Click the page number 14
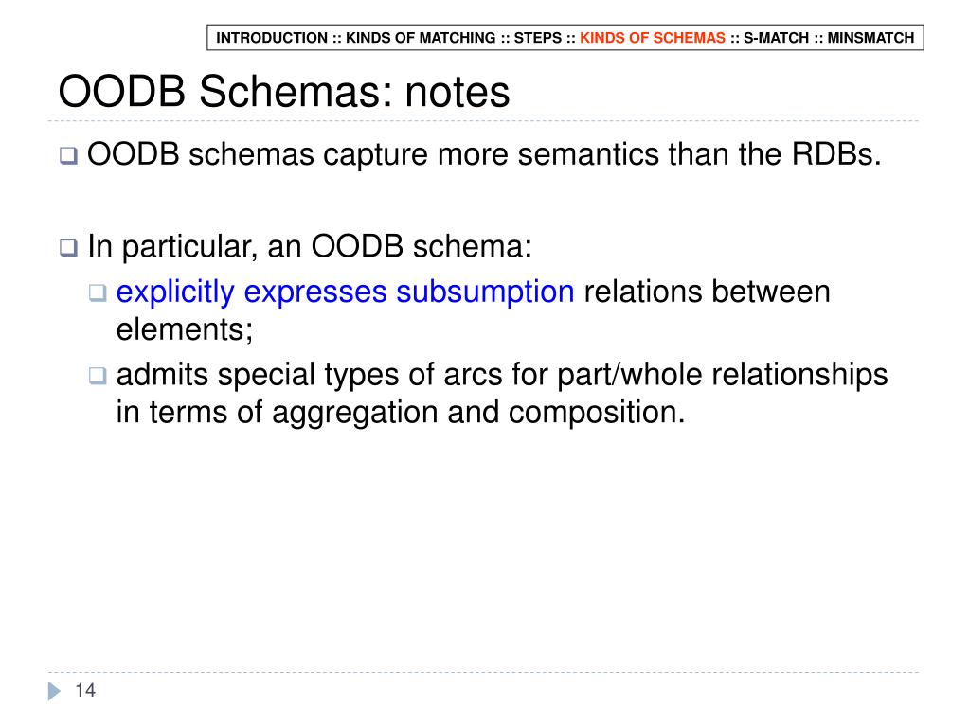The width and height of the screenshot is (969, 726). tap(85, 690)
